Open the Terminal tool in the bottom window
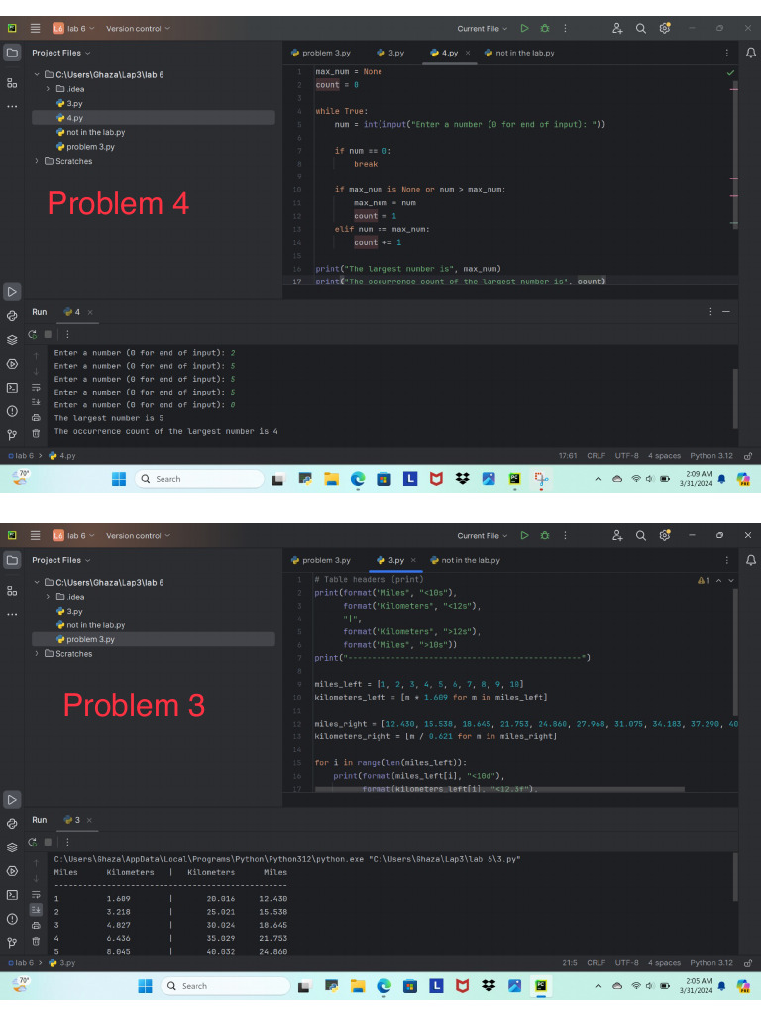 12,895
